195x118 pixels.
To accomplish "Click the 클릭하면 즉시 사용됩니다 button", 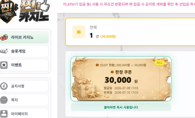I will pyautogui.click(x=121, y=107).
